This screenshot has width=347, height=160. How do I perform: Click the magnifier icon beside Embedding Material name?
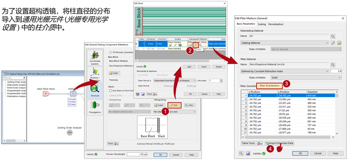[333, 36]
